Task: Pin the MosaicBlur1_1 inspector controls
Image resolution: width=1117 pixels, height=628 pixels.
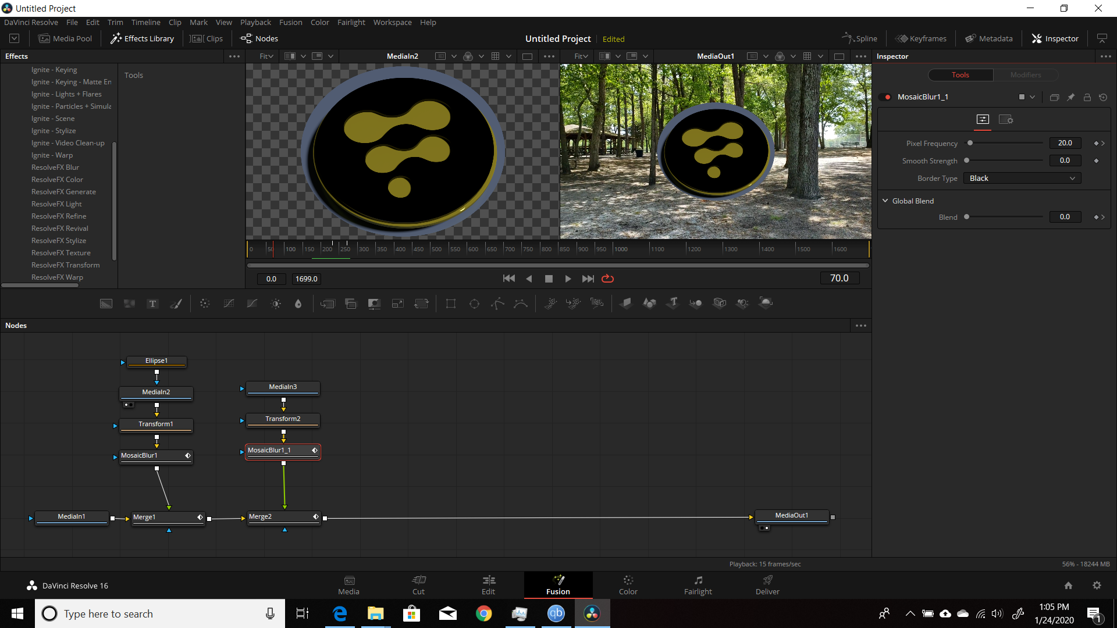Action: click(x=1070, y=97)
